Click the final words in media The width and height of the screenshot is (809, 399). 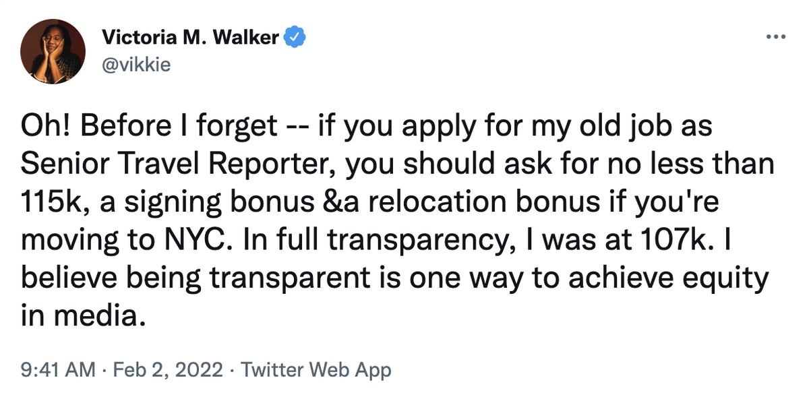(x=83, y=314)
